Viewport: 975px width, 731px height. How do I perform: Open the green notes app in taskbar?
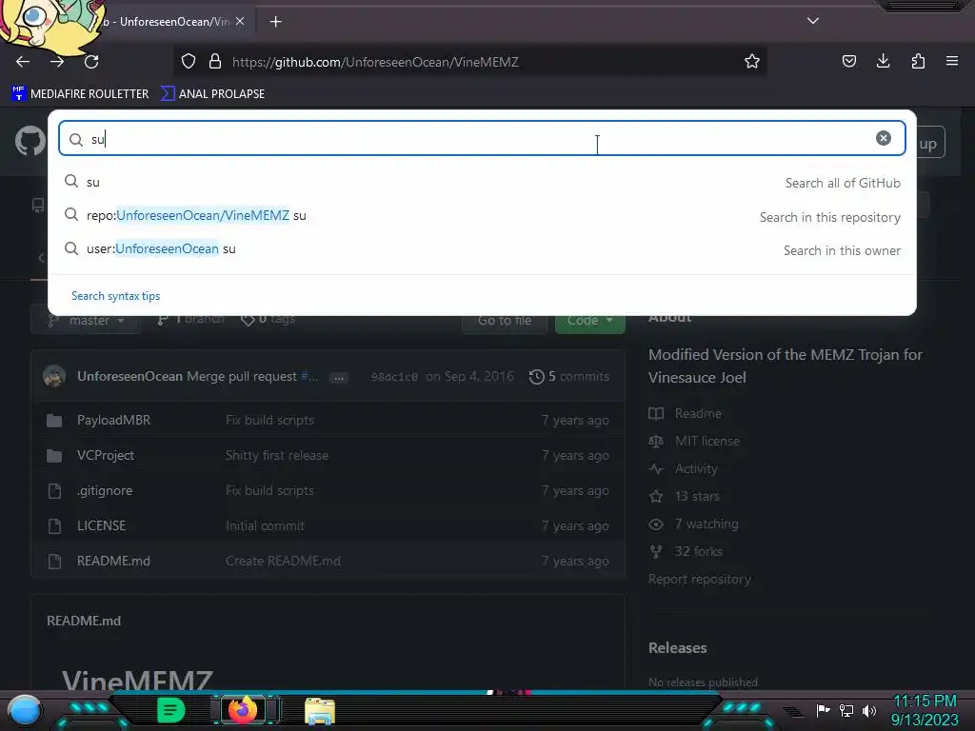[170, 710]
